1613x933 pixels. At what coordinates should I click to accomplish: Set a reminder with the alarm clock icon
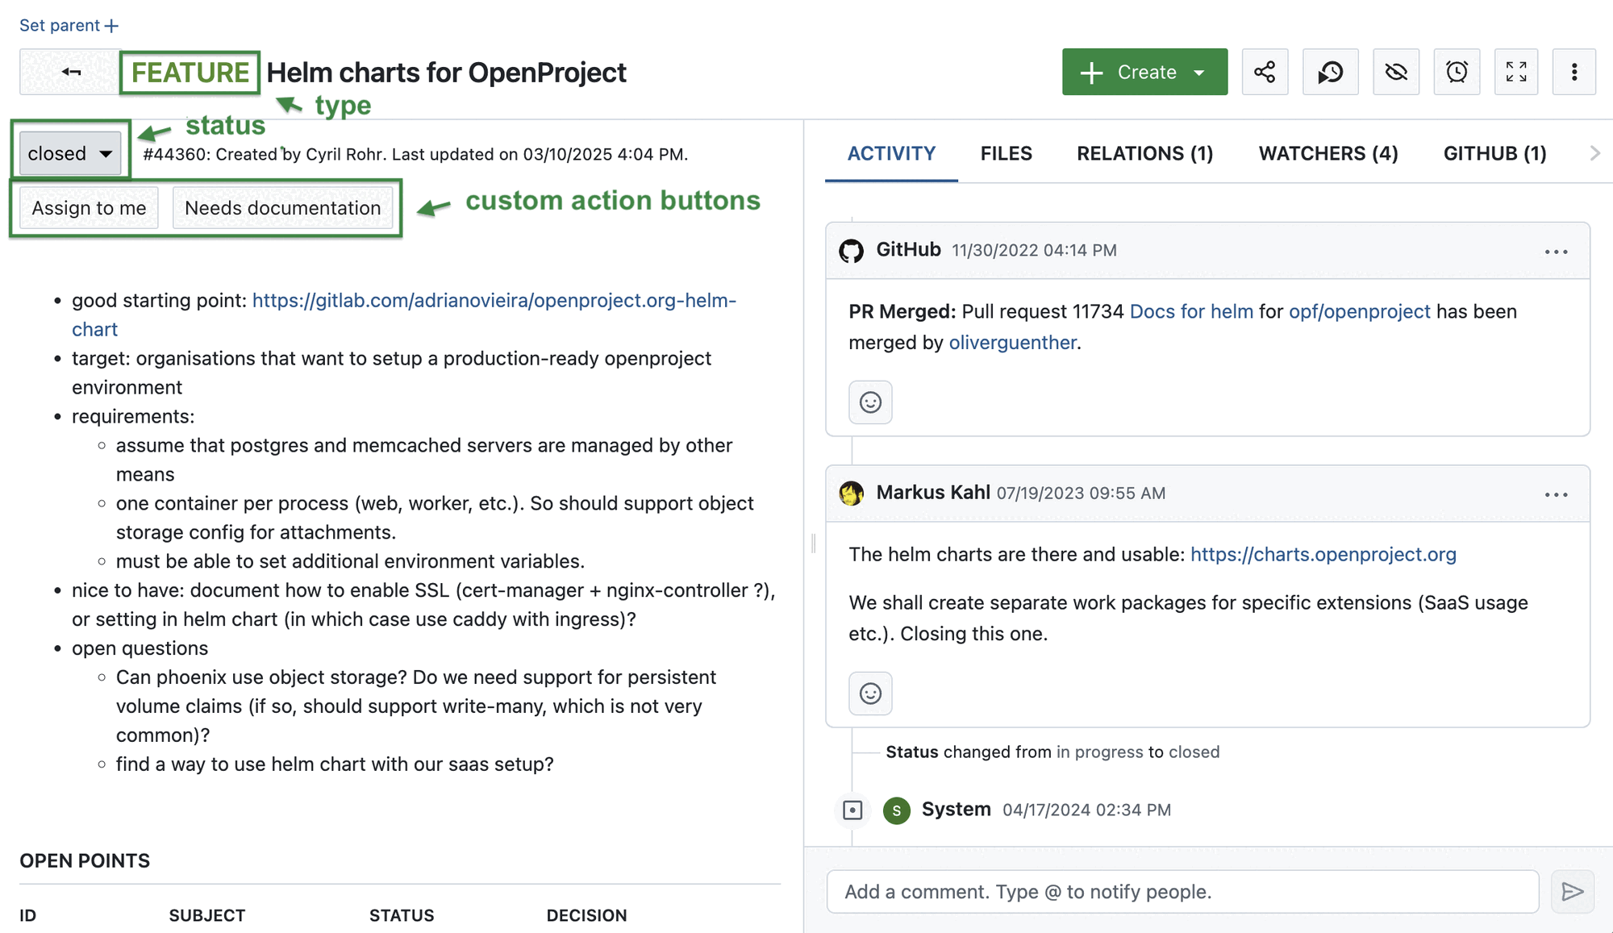pos(1457,72)
